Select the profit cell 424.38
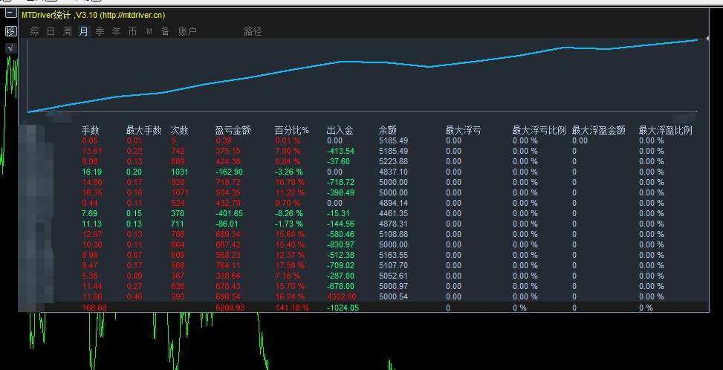Image resolution: width=723 pixels, height=370 pixels. coord(228,161)
